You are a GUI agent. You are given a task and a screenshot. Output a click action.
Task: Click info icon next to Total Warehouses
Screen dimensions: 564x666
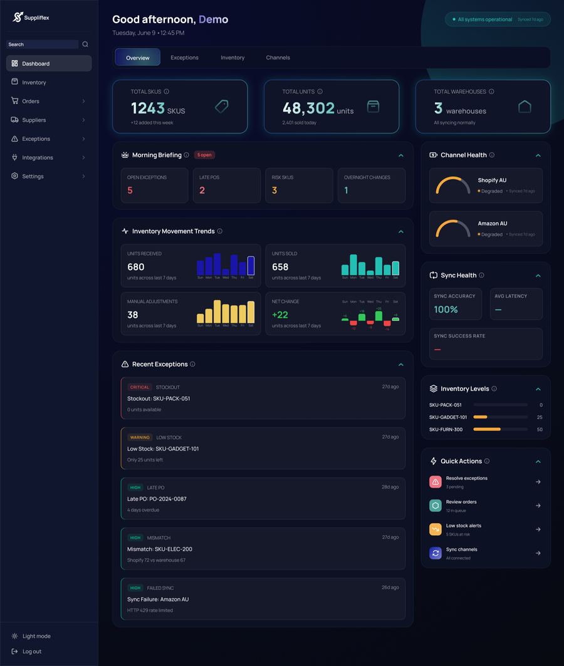click(491, 91)
